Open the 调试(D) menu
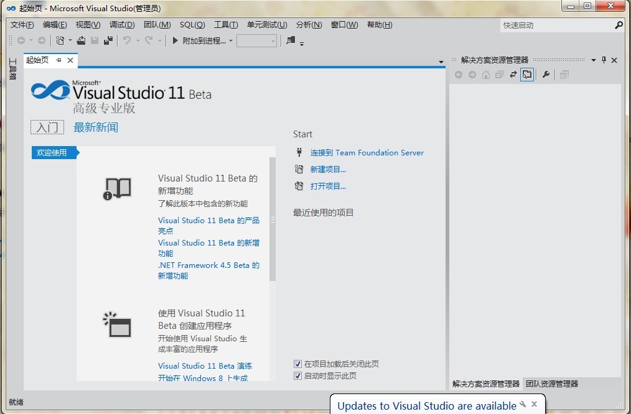 pos(122,25)
